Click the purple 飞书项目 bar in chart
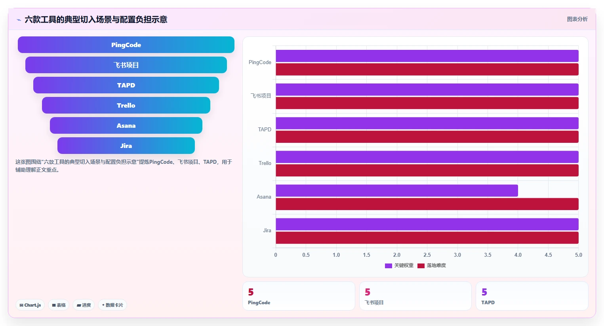 [427, 89]
